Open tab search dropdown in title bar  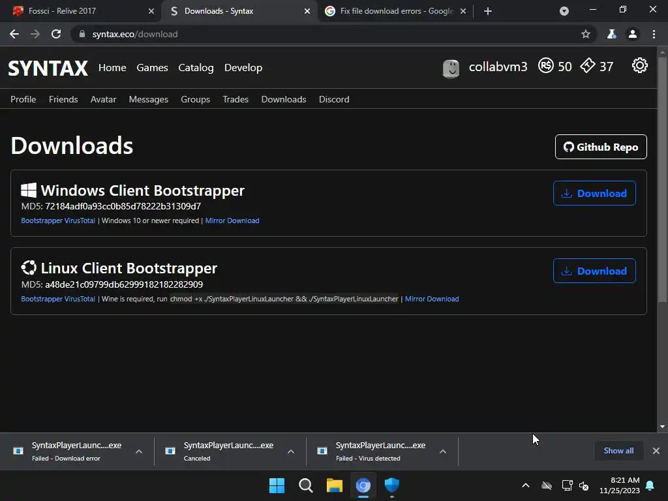coord(564,11)
